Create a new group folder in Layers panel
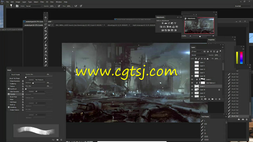 [212, 99]
